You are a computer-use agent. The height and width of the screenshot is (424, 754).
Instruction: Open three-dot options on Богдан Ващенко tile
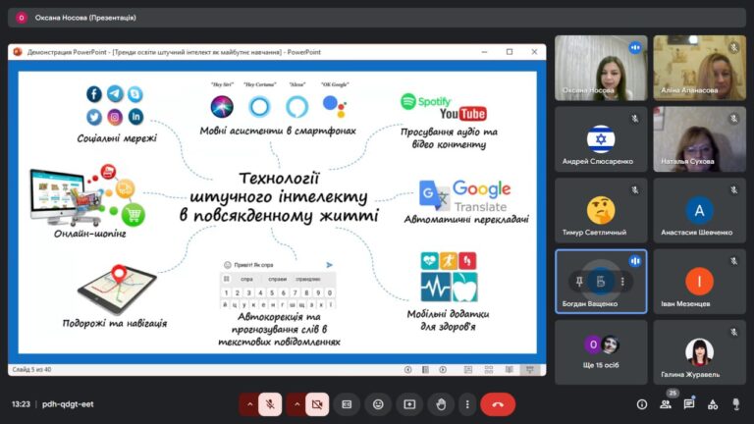pyautogui.click(x=622, y=282)
